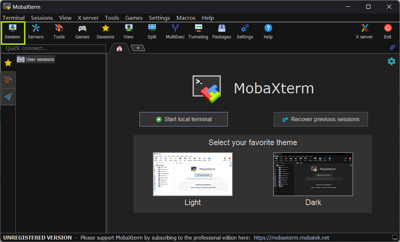Image resolution: width=400 pixels, height=242 pixels.
Task: Select the User sessions tree item
Action: [36, 59]
